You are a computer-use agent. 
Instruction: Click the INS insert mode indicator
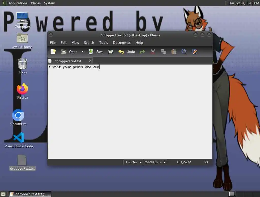(x=206, y=162)
